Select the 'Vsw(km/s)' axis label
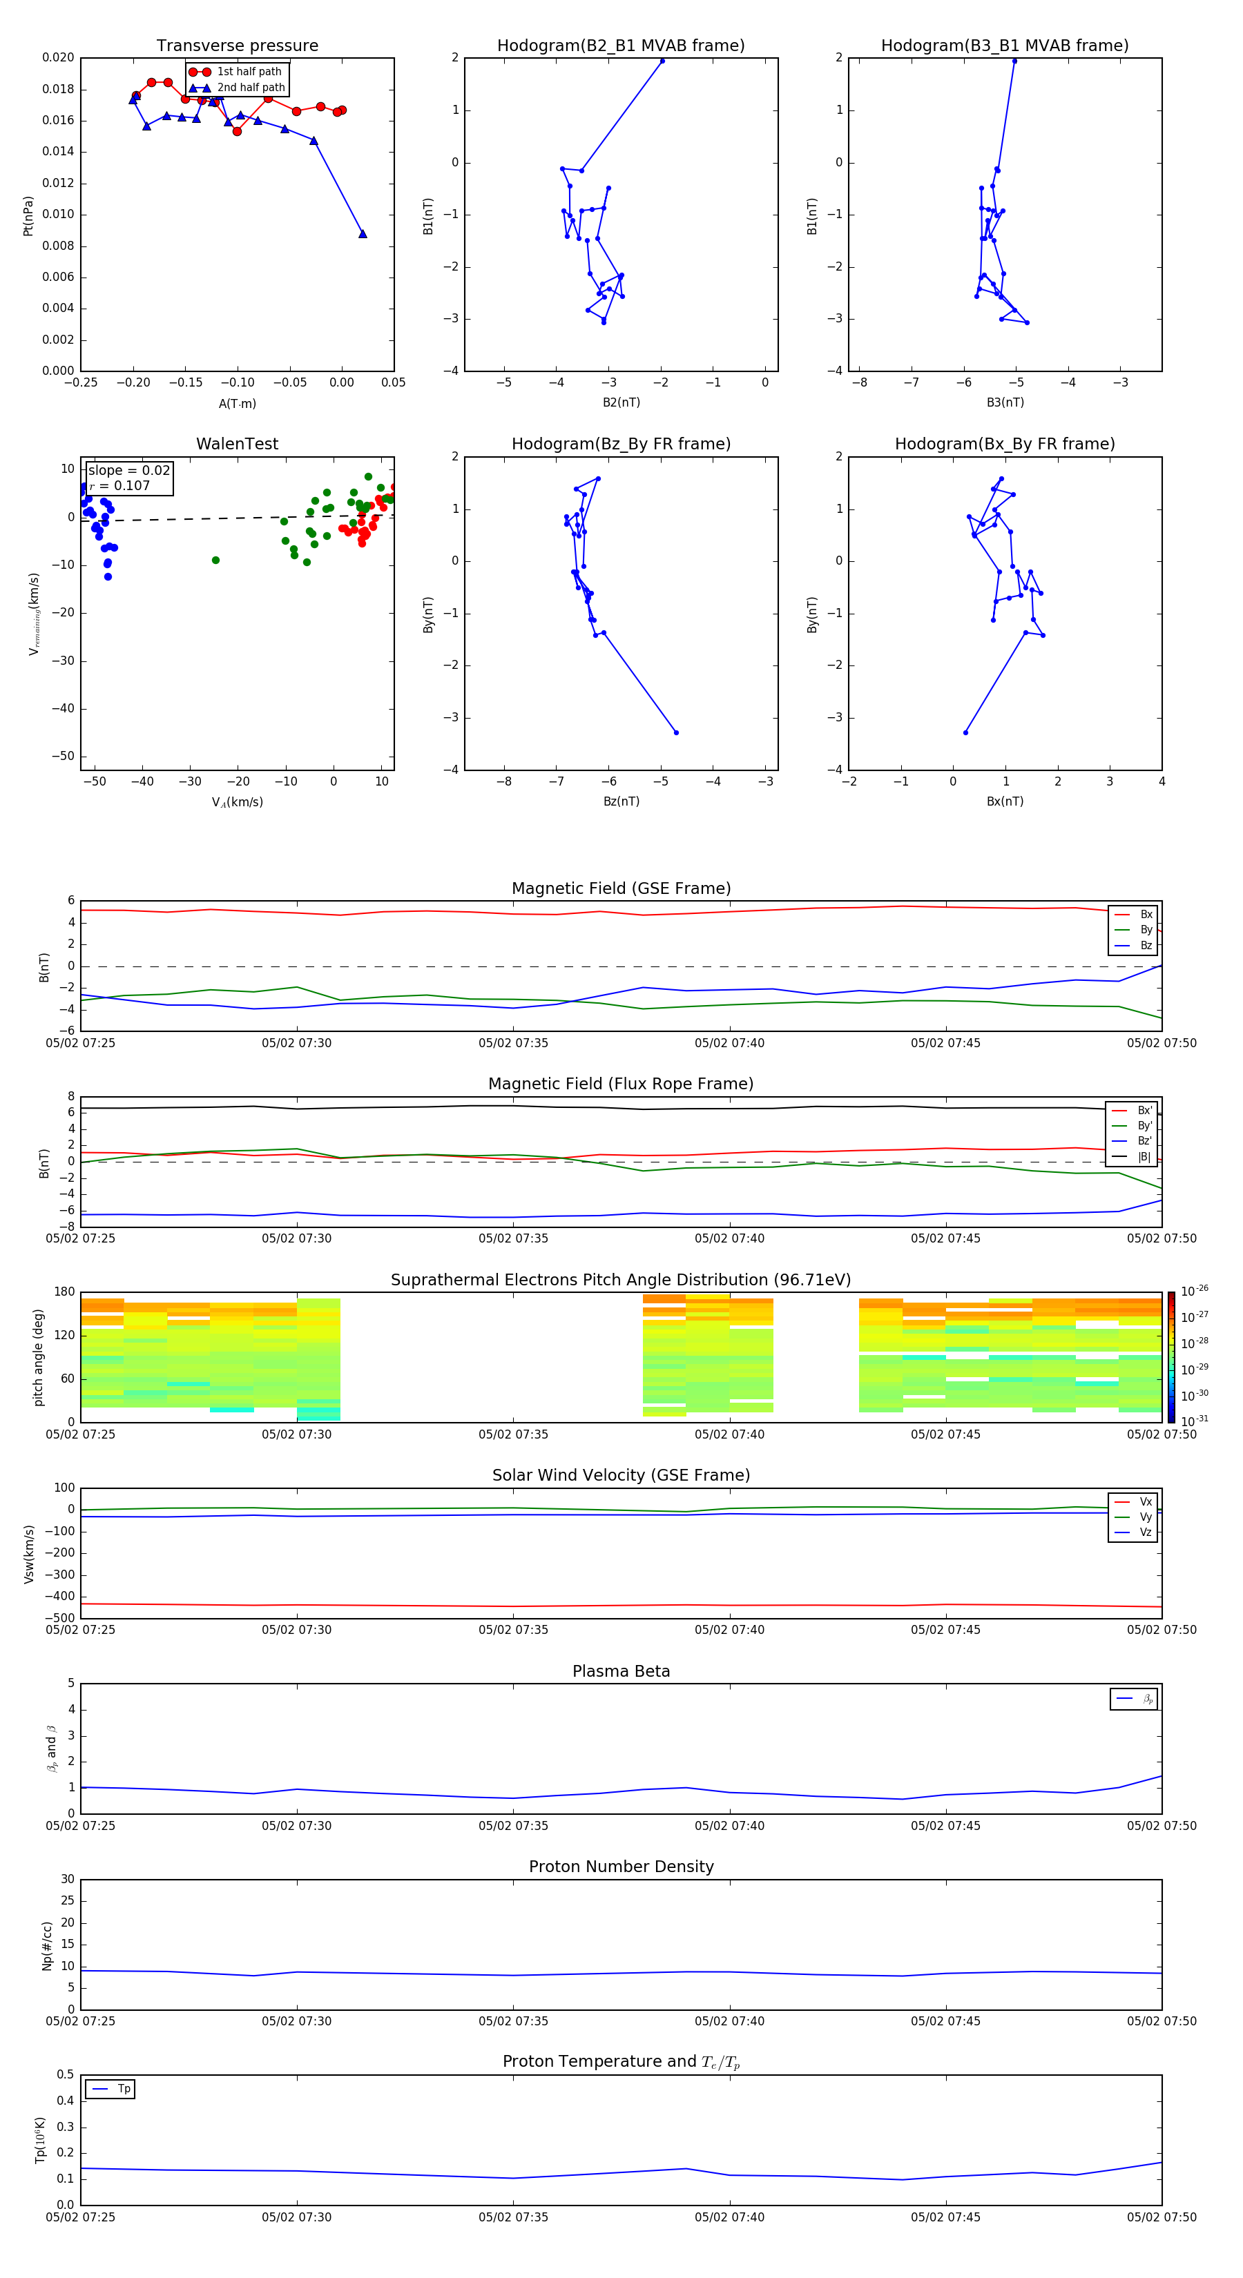The width and height of the screenshot is (1243, 2278). (x=28, y=1554)
